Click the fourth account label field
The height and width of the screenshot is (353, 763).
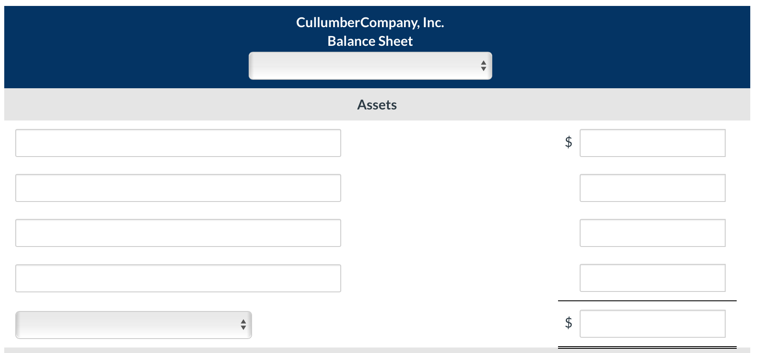178,278
